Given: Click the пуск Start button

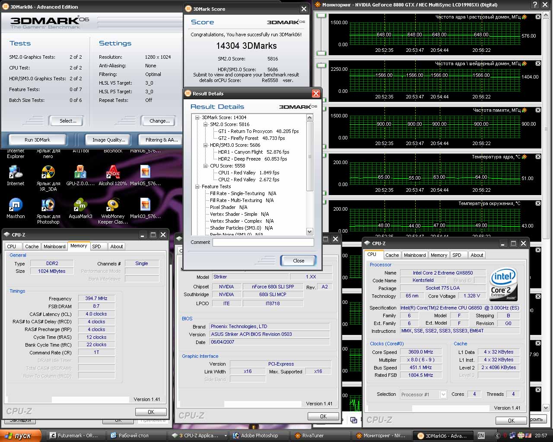Looking at the screenshot, I should click(21, 436).
